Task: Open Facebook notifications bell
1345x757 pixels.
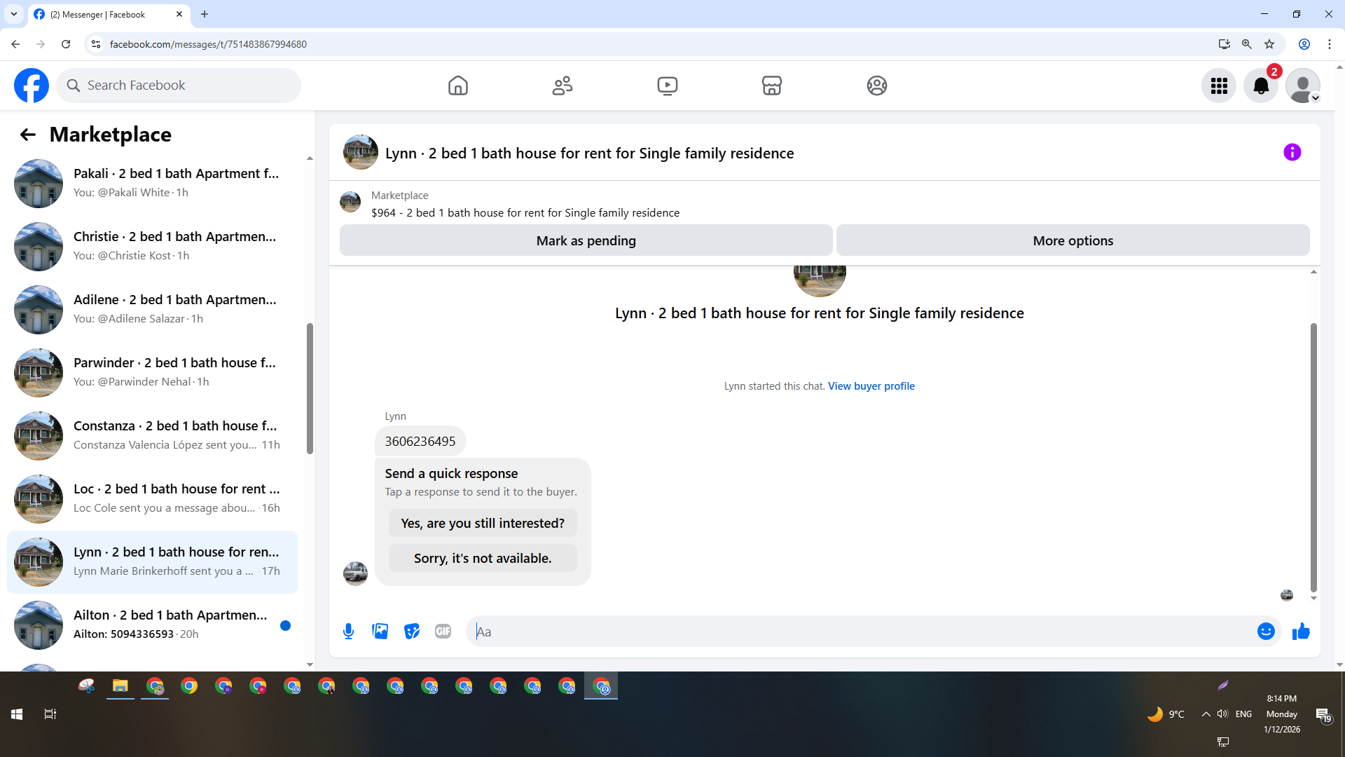Action: 1260,86
